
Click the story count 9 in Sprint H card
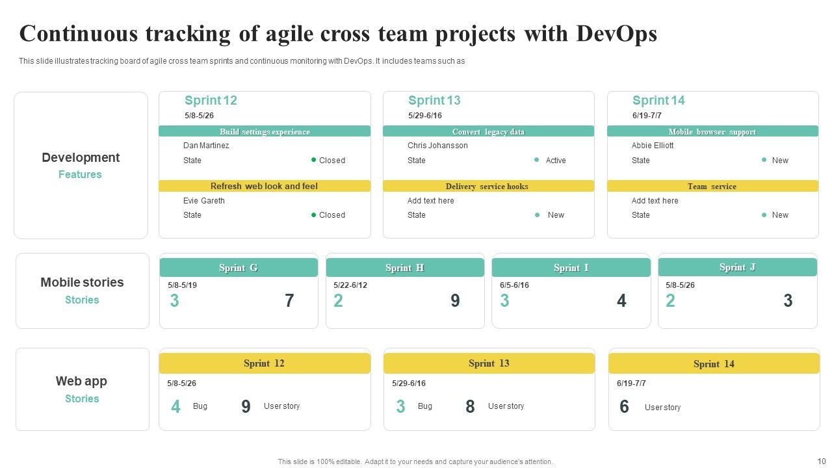click(455, 300)
